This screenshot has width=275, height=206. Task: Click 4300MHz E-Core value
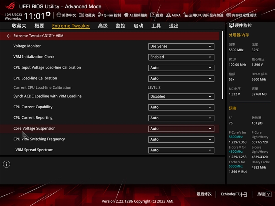(236, 152)
